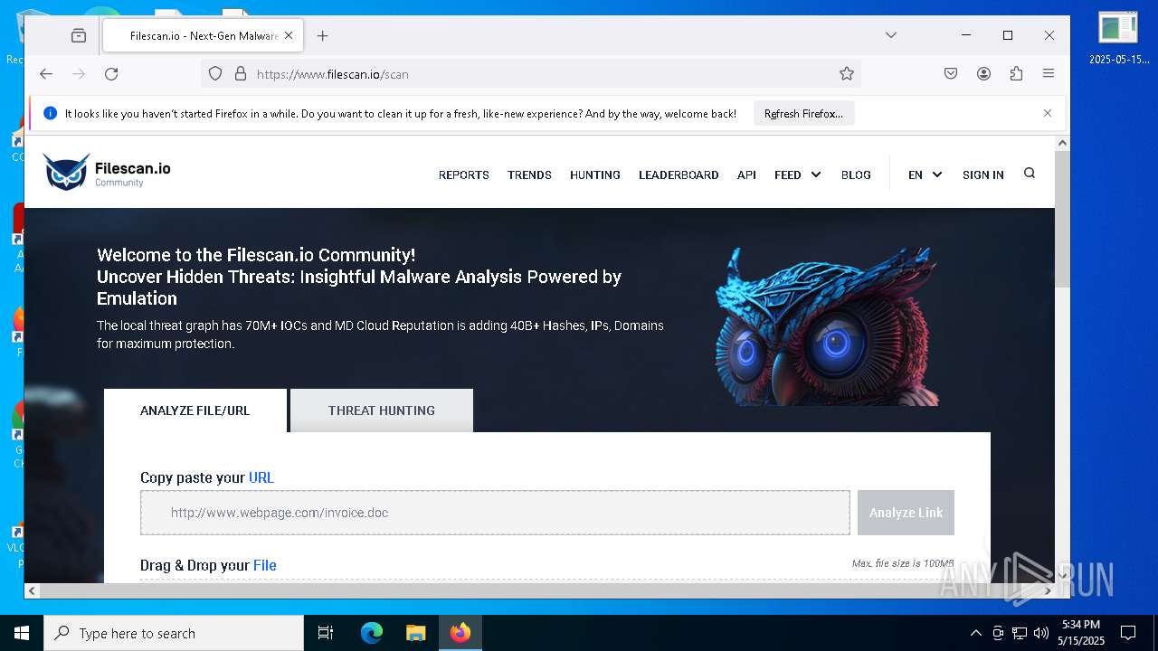
Task: Click the Firefox back arrow
Action: pyautogui.click(x=46, y=74)
